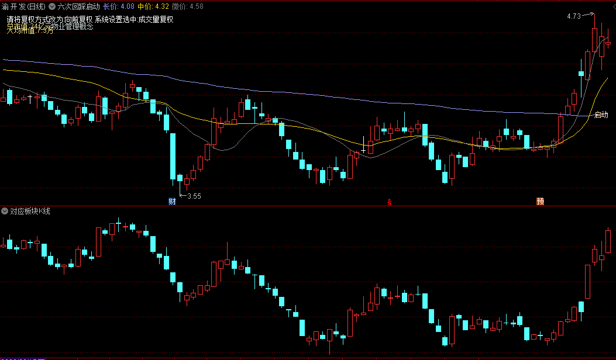Expand the 对应板块K线 panel dropdown chevron
The image size is (616, 360).
pyautogui.click(x=5, y=211)
